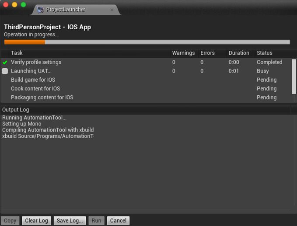297x226 pixels.
Task: Click the green zoom window button
Action: 23,4
